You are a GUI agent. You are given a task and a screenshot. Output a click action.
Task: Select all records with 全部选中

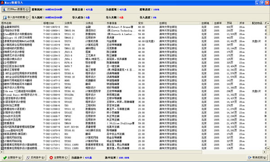(x=13, y=158)
